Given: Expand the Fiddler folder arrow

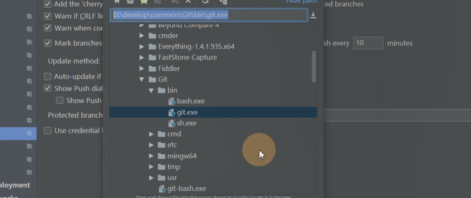Looking at the screenshot, I should click(x=142, y=69).
